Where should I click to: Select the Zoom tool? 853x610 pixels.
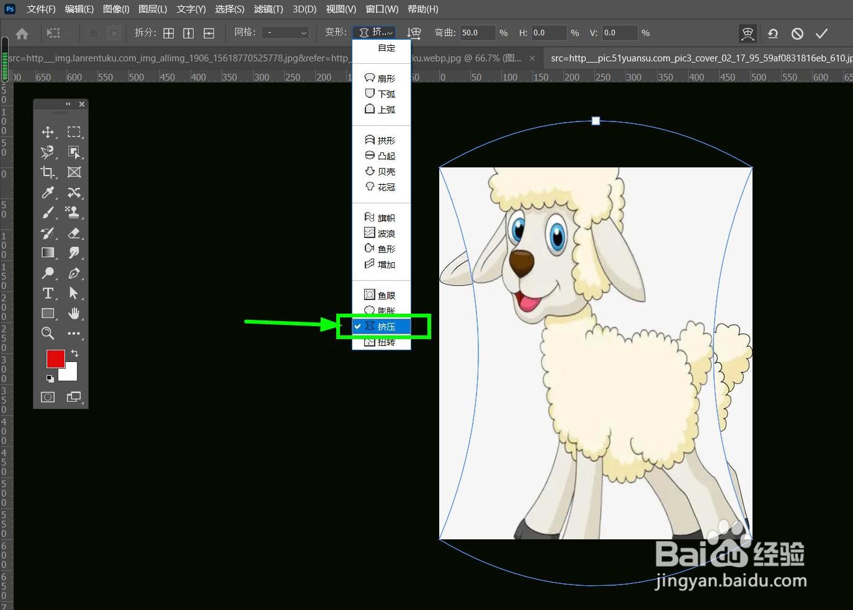[x=48, y=334]
